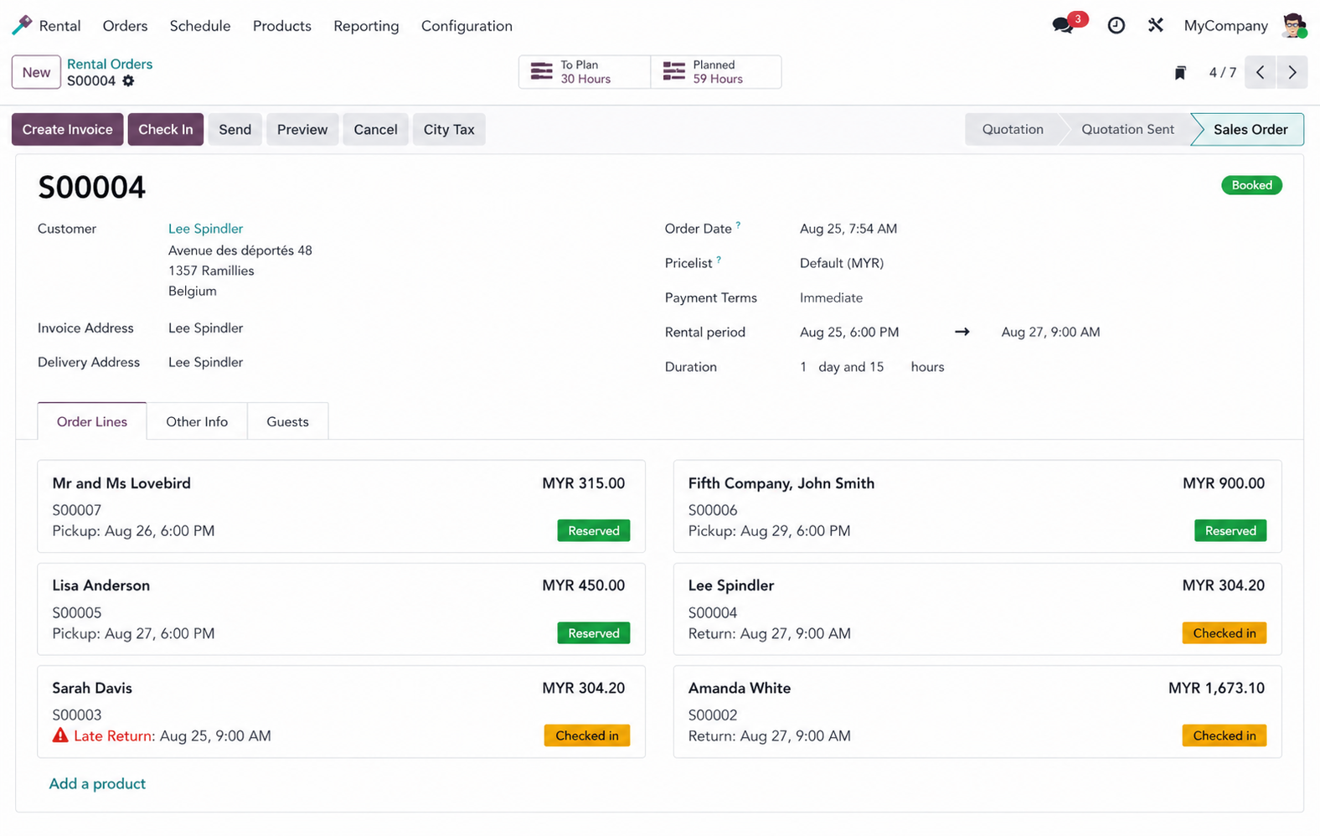Go to the next record arrow
1320x836 pixels.
click(1292, 72)
